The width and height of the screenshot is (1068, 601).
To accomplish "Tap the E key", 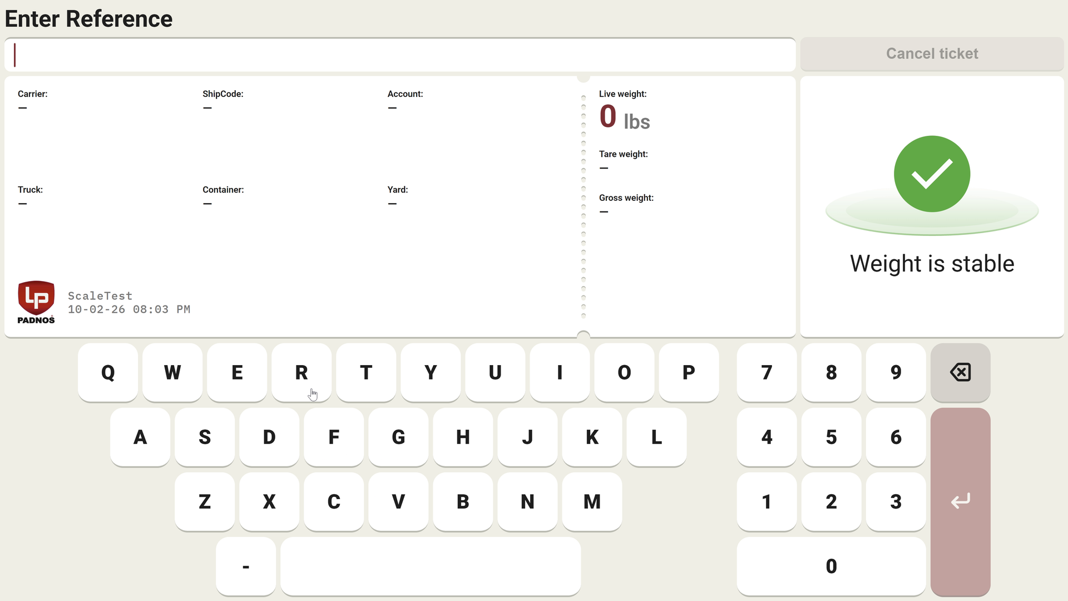I will coord(237,372).
